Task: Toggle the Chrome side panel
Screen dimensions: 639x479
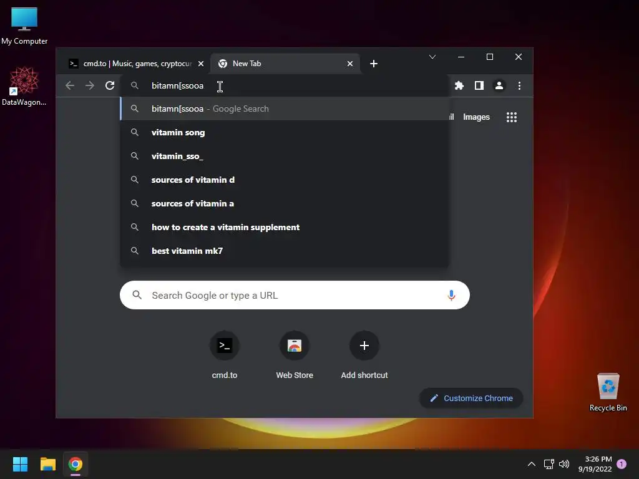Action: [x=479, y=85]
